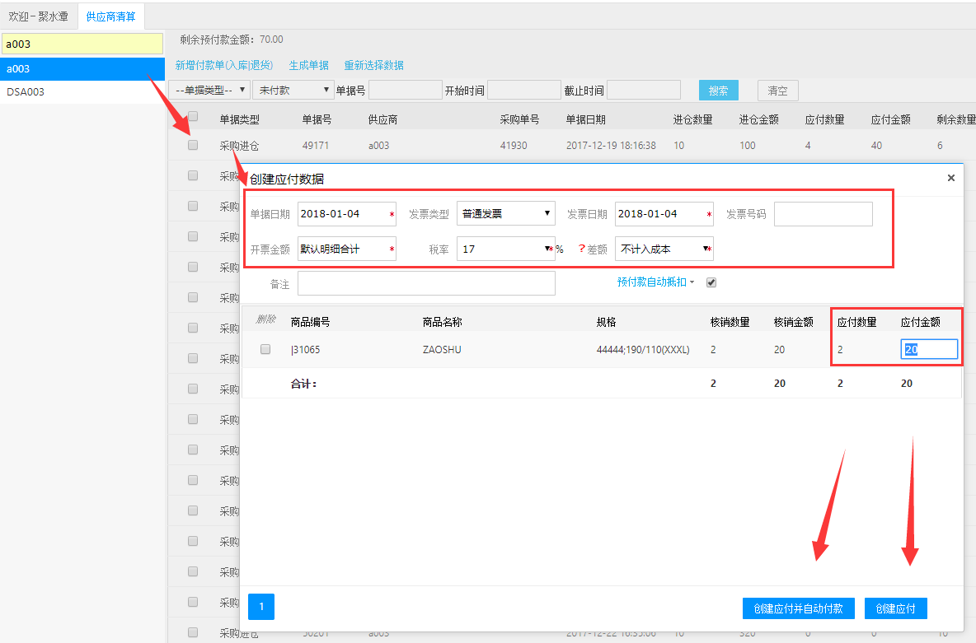The width and height of the screenshot is (976, 643).
Task: Click the 备注 input field
Action: (426, 283)
